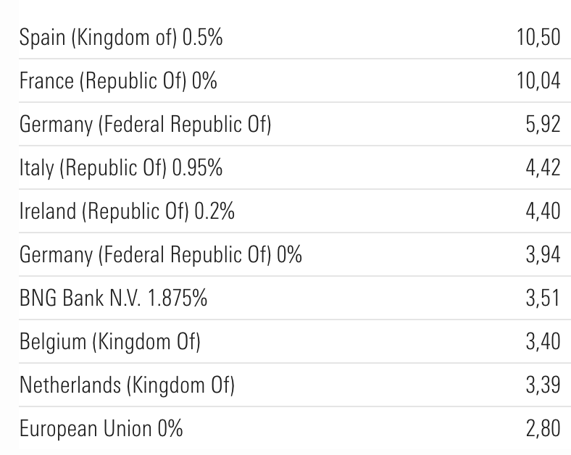Screen dimensions: 571x455
Task: Select the Belgium (Kingdom Of) holding
Action: point(109,341)
